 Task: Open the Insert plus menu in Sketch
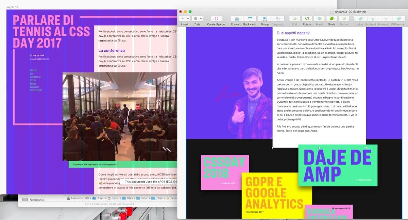[x=185, y=19]
